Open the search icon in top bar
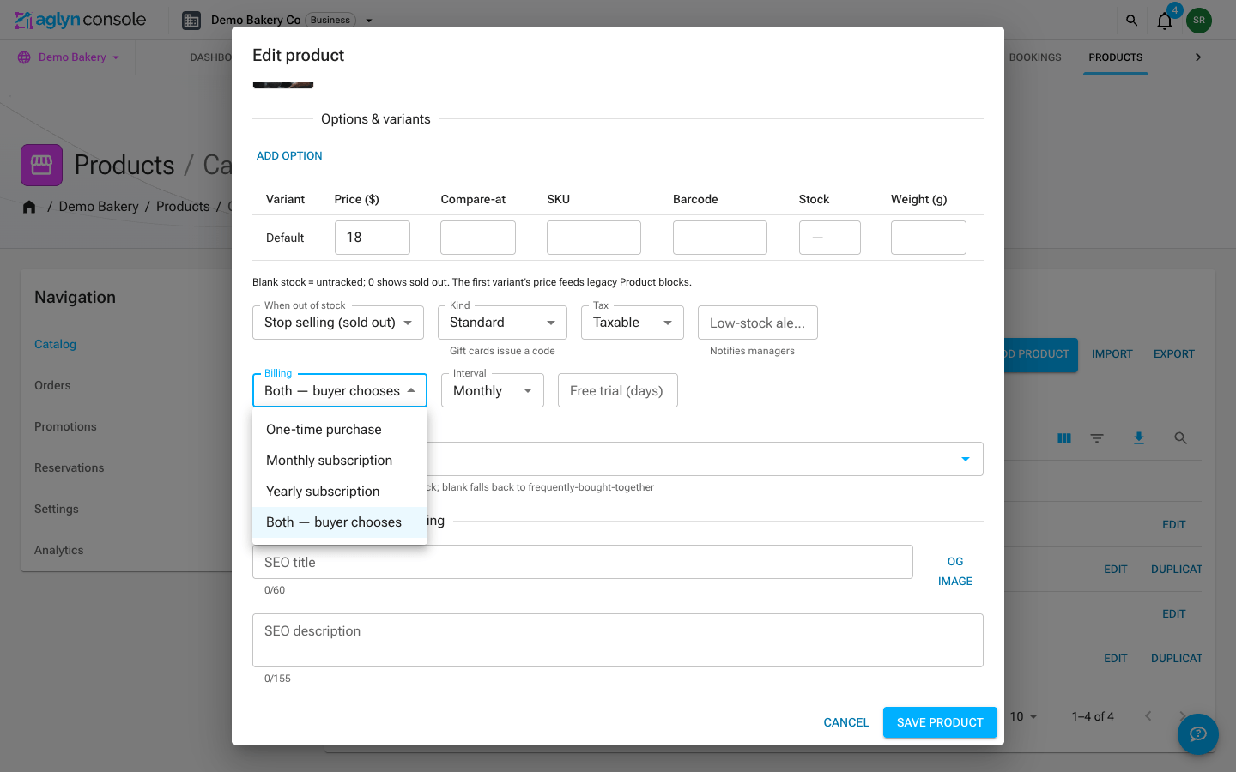The height and width of the screenshot is (772, 1236). point(1131,20)
